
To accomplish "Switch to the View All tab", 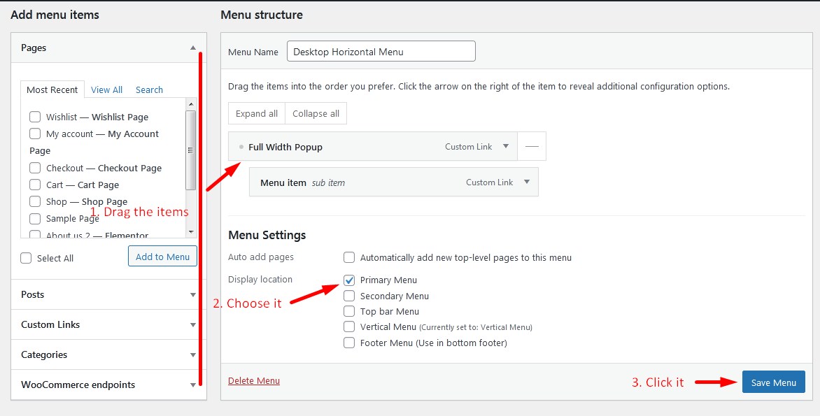I will pos(106,89).
